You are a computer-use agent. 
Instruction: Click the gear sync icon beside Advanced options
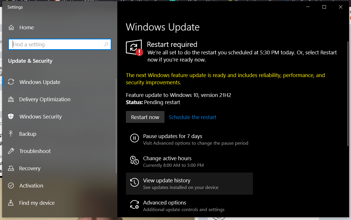point(134,204)
